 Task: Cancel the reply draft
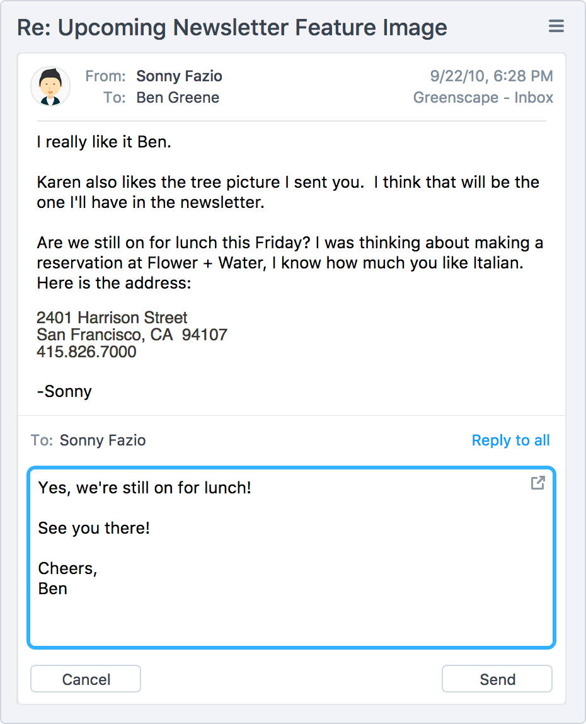pyautogui.click(x=85, y=679)
